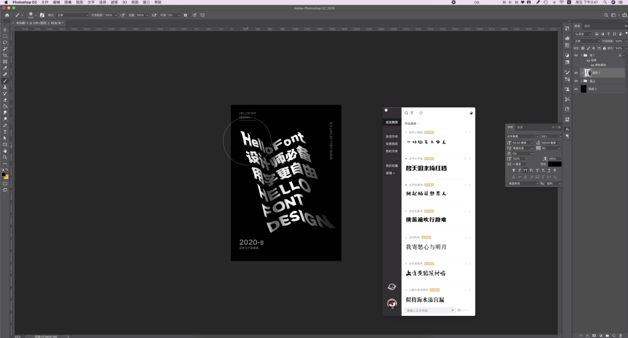
Task: Expand the 组 2 layer group
Action: 581,81
